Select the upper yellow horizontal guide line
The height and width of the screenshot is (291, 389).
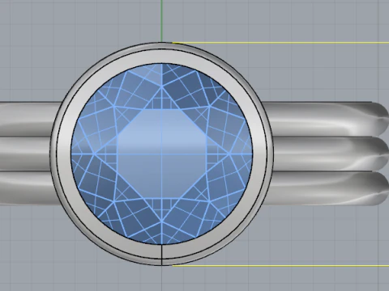pos(281,43)
